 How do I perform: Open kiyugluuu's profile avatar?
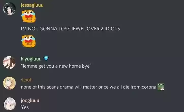click(x=9, y=63)
